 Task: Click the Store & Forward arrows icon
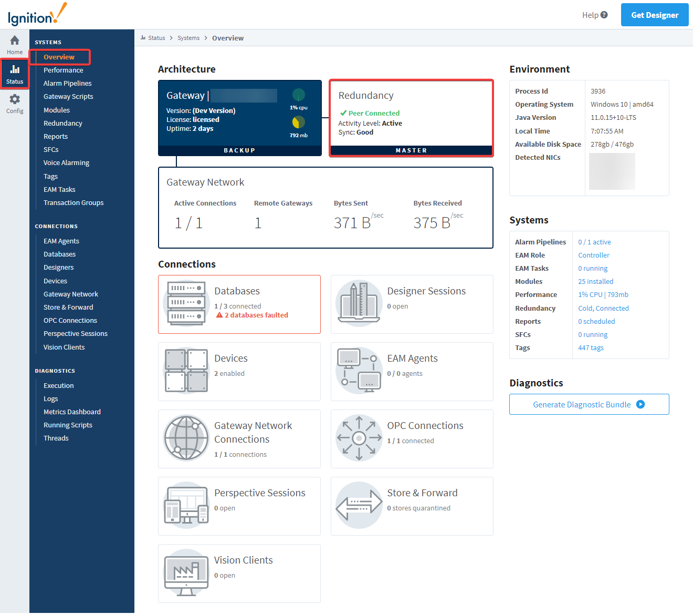click(x=359, y=505)
